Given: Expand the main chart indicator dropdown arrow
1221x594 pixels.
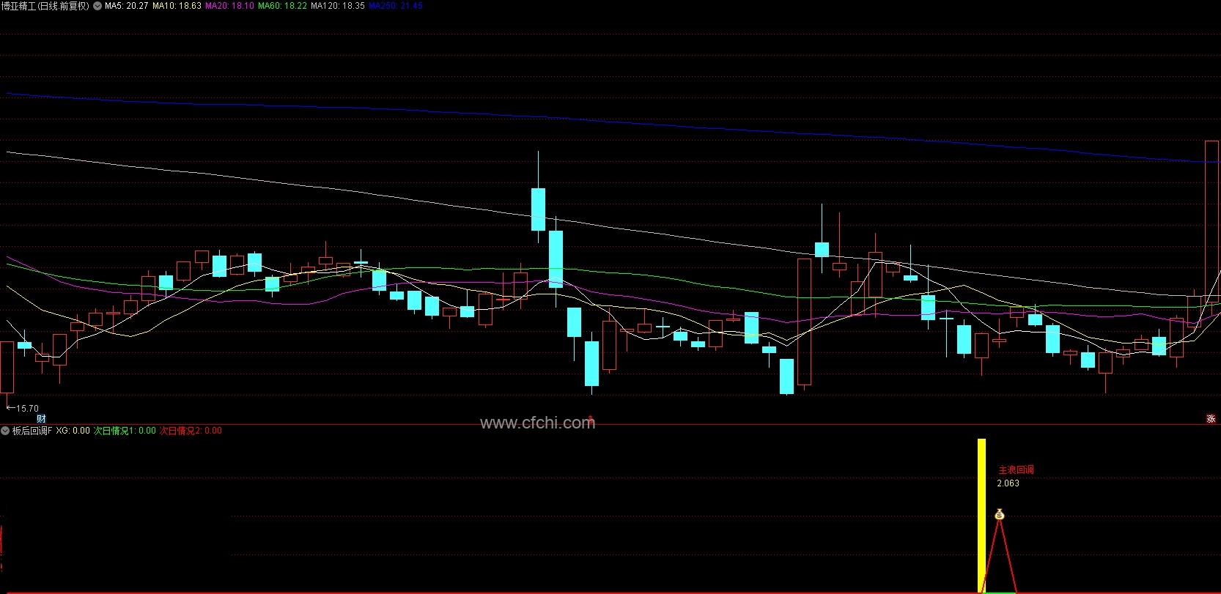Looking at the screenshot, I should (x=97, y=6).
